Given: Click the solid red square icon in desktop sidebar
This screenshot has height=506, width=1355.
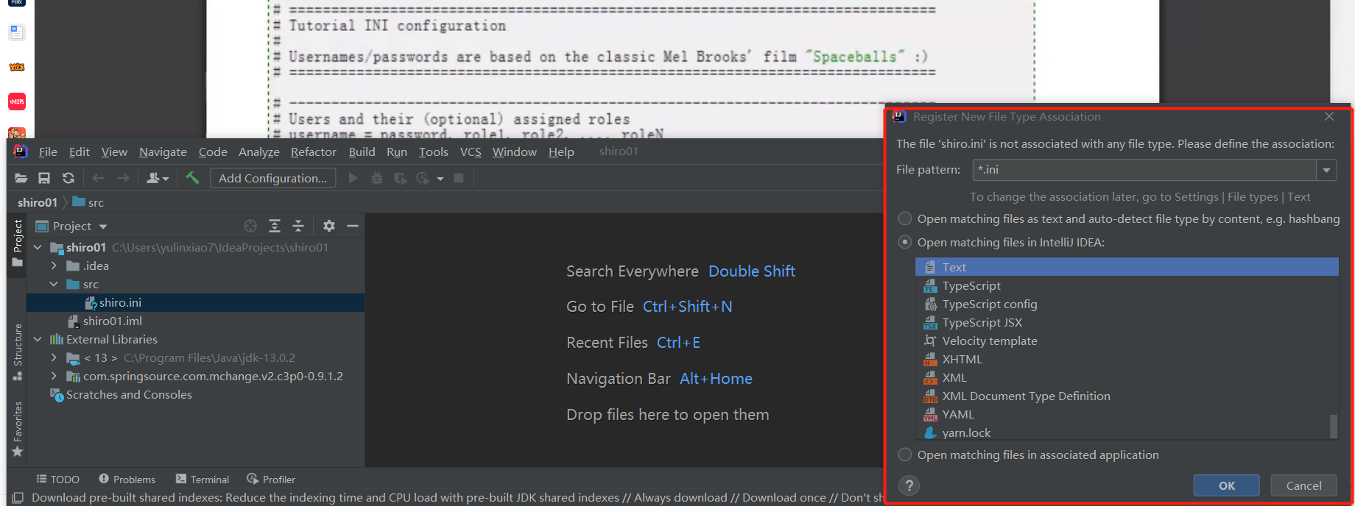Looking at the screenshot, I should tap(17, 101).
